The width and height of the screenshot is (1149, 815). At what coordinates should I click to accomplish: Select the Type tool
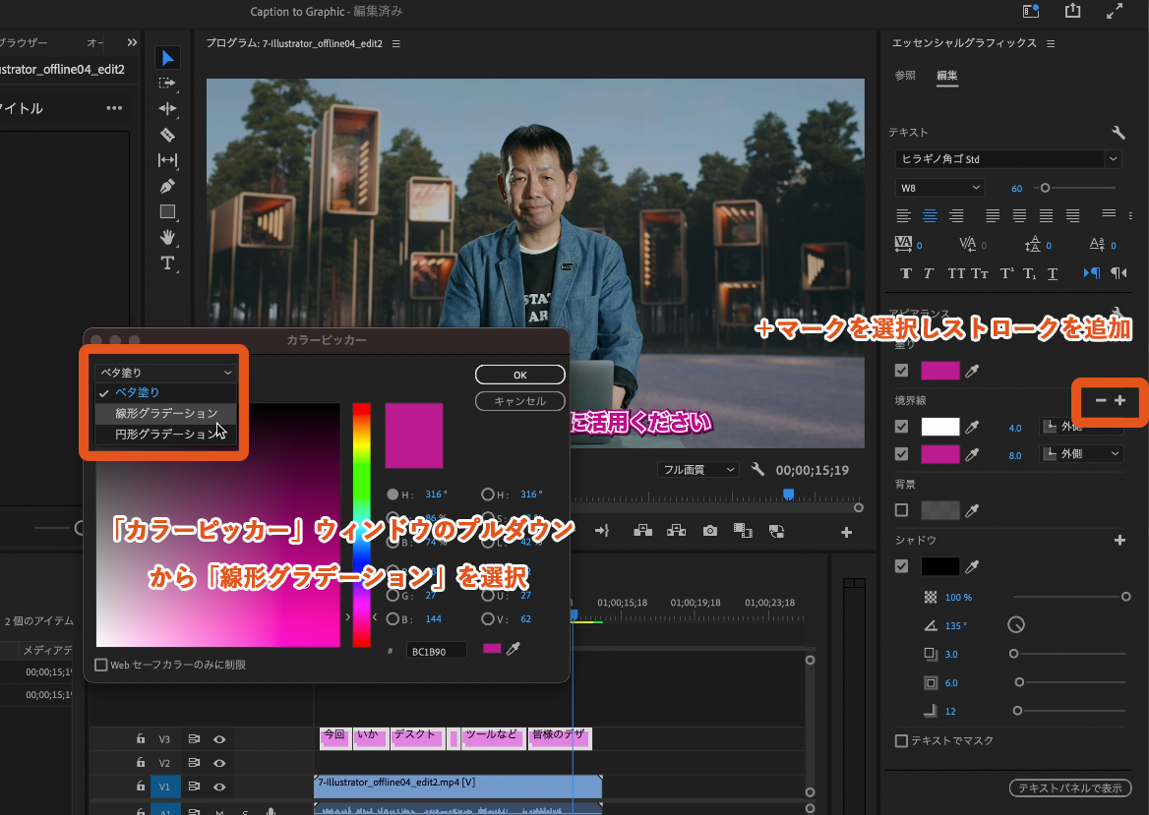pyautogui.click(x=167, y=262)
